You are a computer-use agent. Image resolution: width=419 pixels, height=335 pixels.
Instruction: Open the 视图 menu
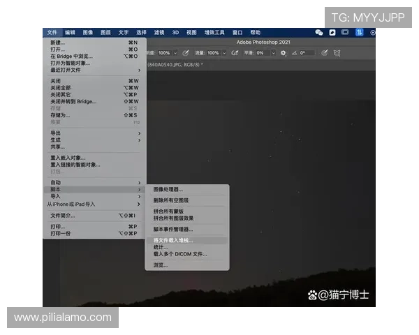point(191,33)
